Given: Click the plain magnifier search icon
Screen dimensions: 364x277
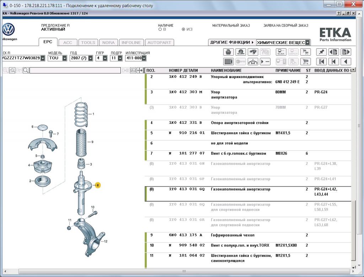Looking at the screenshot, I should [x=26, y=71].
